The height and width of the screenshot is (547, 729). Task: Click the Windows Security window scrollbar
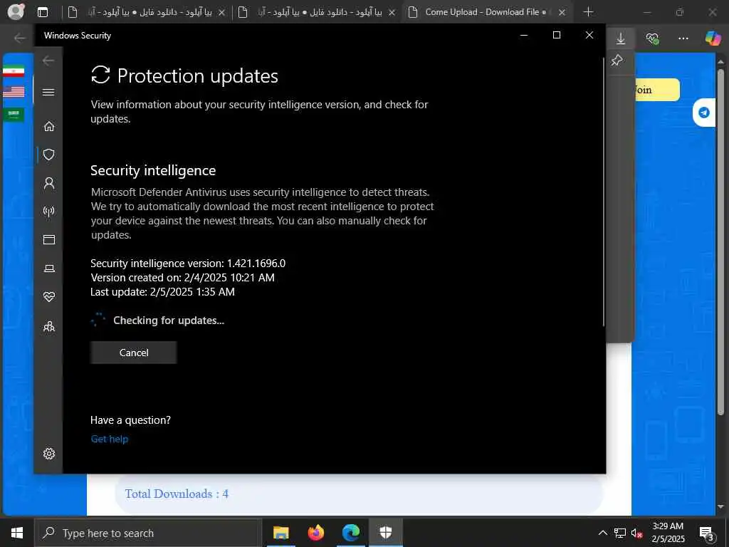[x=604, y=192]
